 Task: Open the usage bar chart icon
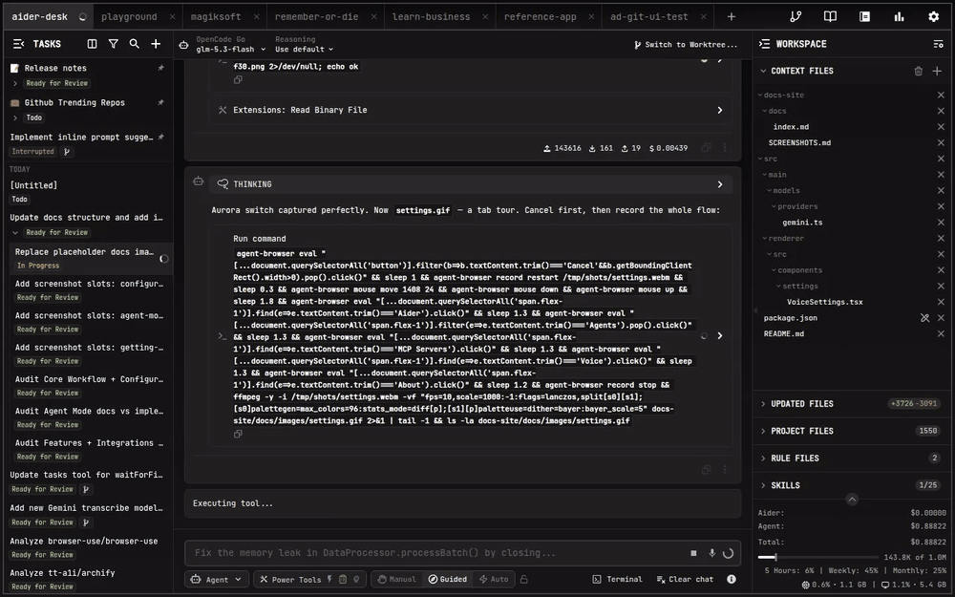[x=899, y=16]
